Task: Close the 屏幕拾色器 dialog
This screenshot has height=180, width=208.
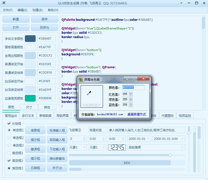Action: pos(143,78)
